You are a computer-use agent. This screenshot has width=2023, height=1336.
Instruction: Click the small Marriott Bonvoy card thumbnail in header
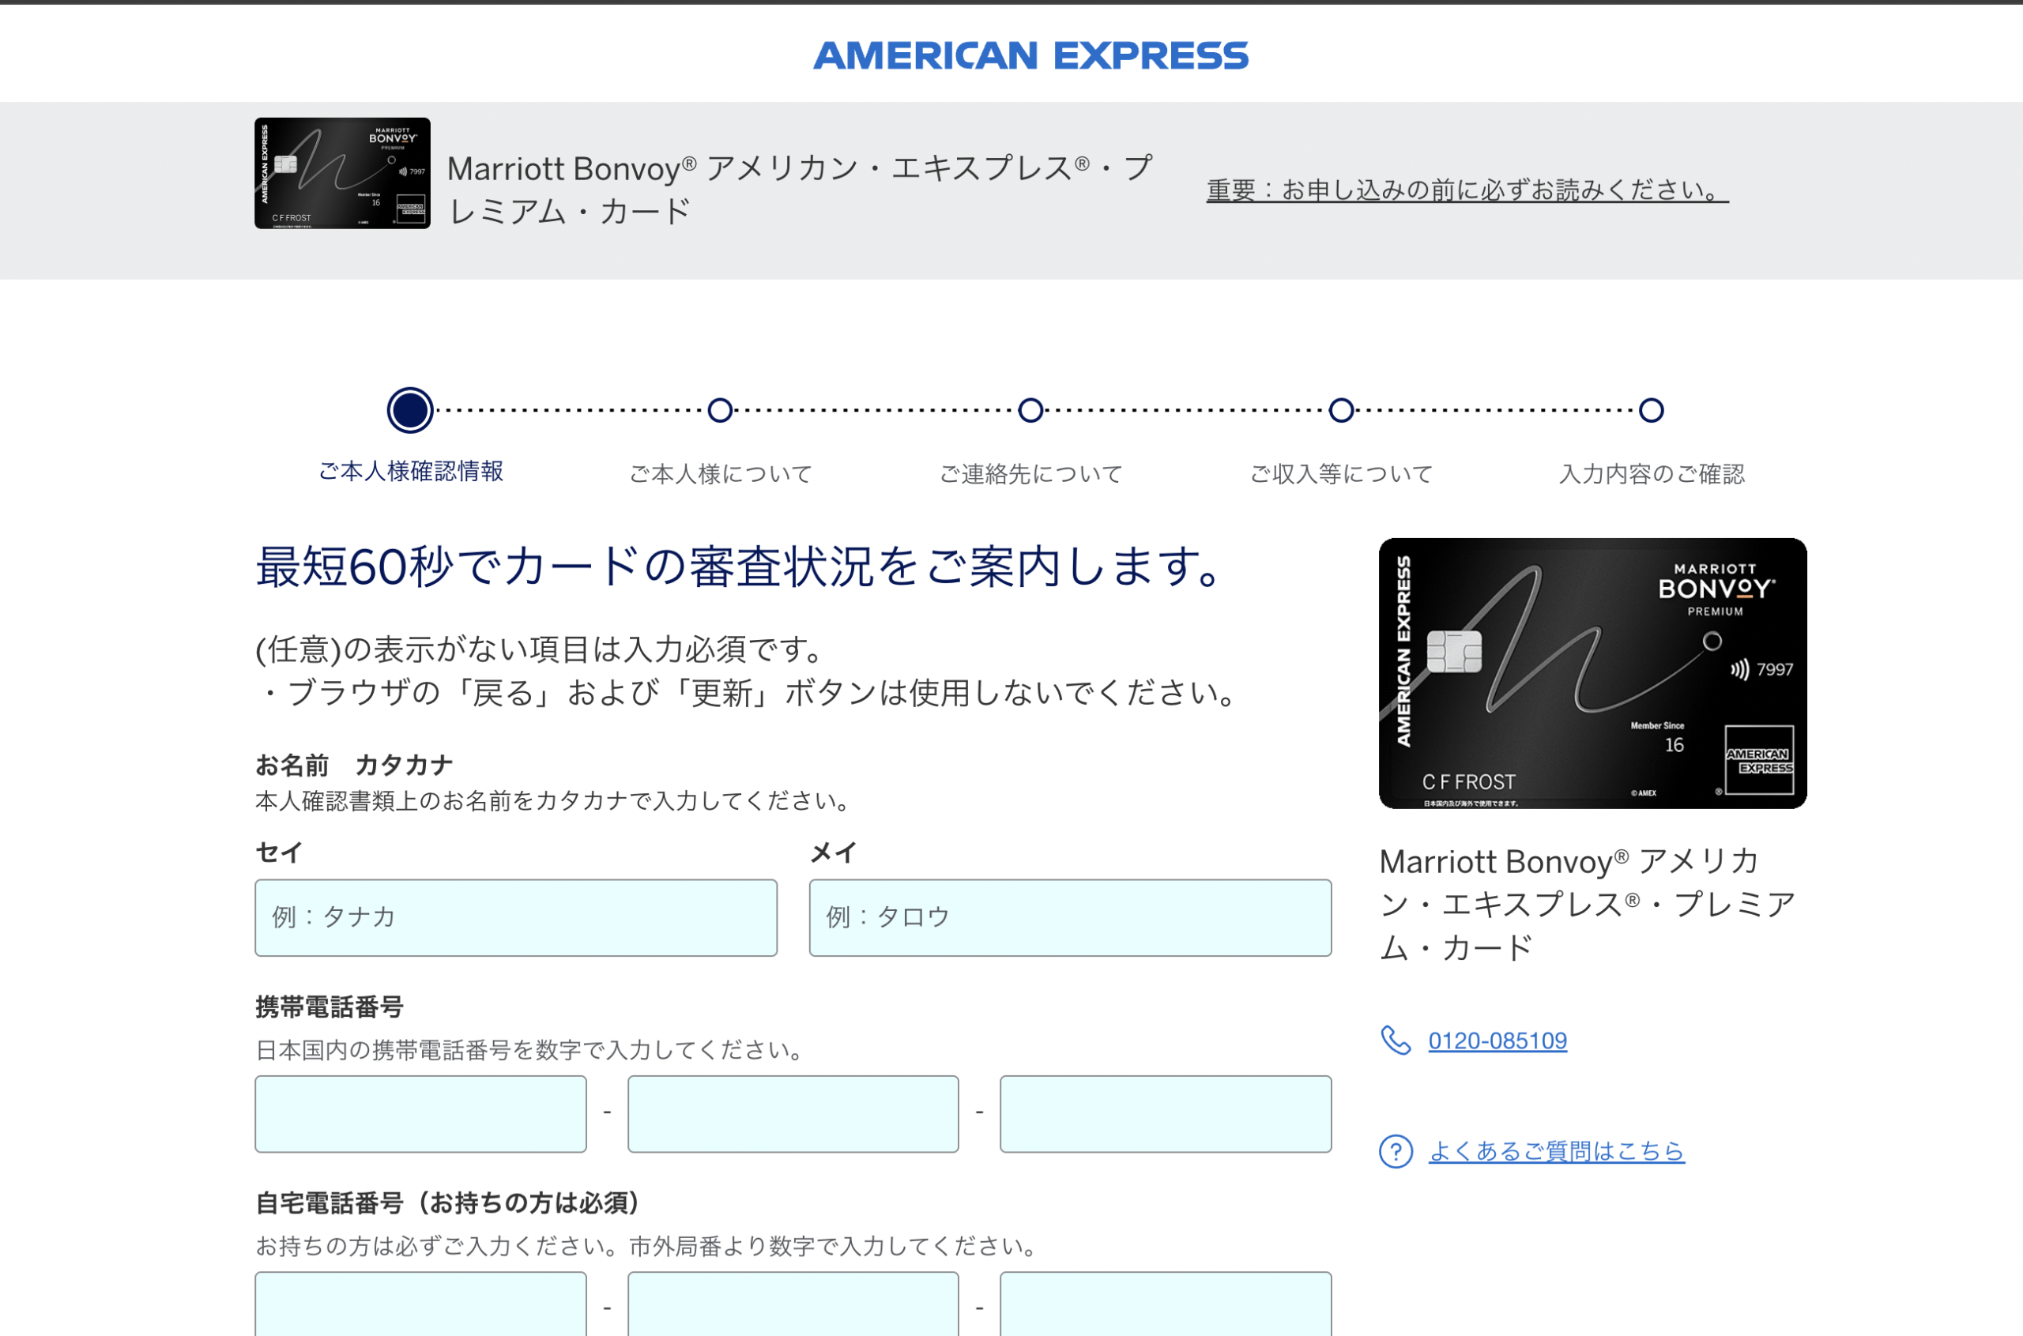pyautogui.click(x=341, y=173)
